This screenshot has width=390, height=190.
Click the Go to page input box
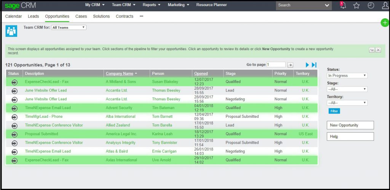point(276,65)
